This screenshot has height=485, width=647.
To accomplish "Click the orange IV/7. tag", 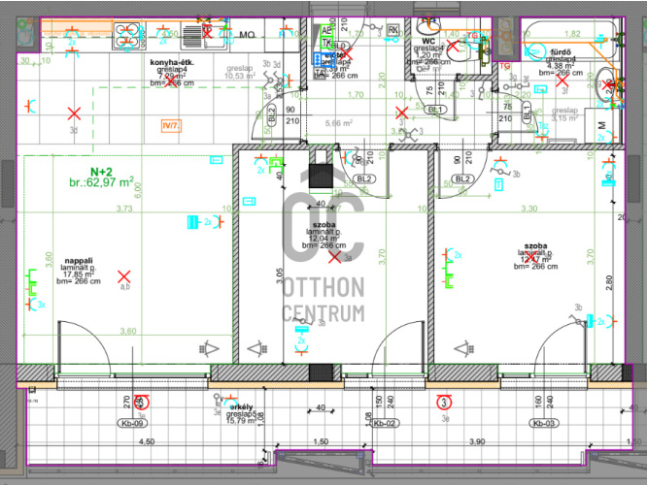I will [x=171, y=124].
